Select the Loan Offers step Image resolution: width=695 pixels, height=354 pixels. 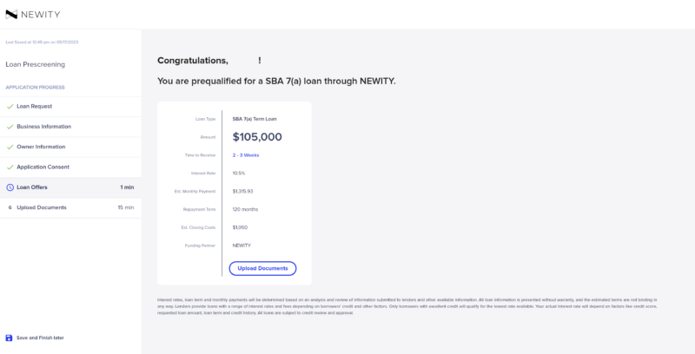(x=70, y=187)
